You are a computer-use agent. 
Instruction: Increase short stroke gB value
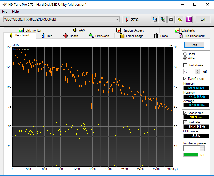tap(198, 70)
